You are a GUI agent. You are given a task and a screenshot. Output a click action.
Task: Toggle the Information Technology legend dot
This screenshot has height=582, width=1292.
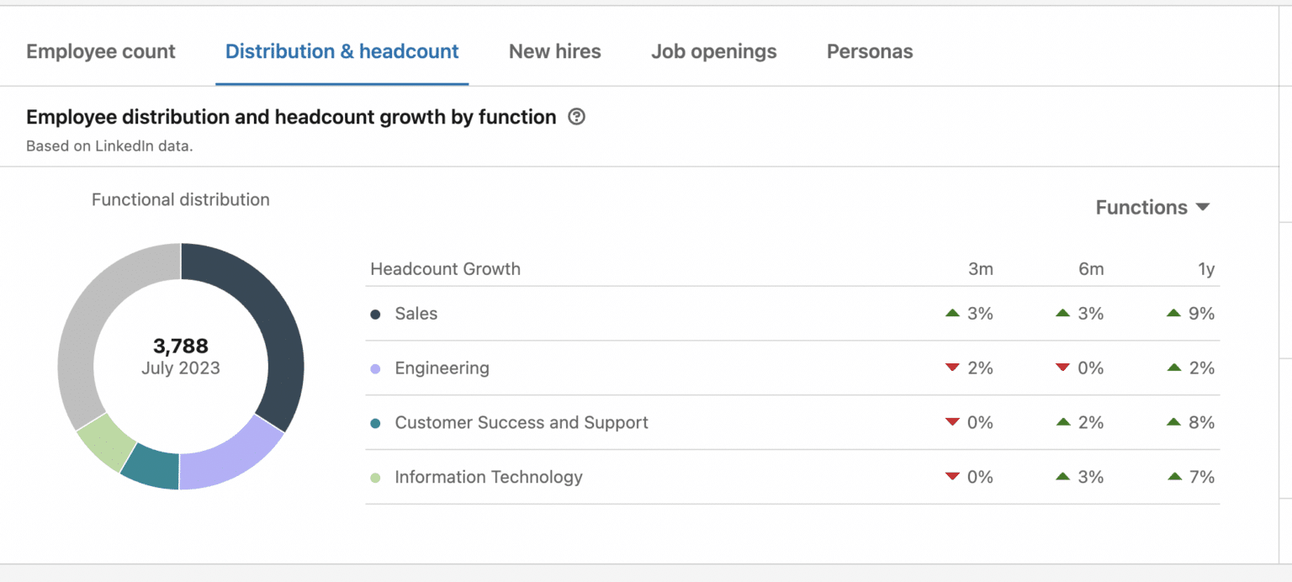(x=375, y=477)
